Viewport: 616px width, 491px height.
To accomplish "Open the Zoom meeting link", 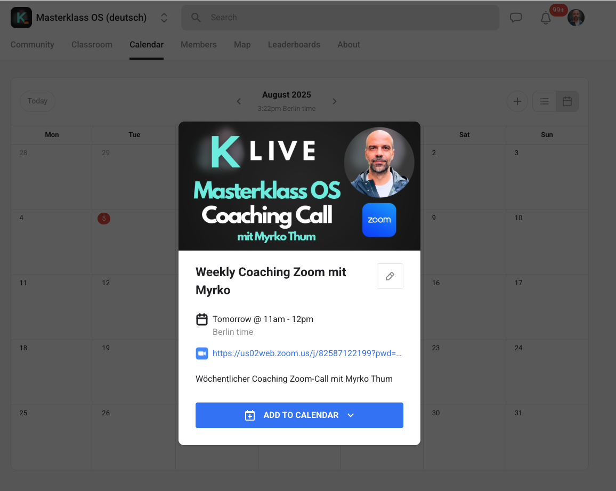I will tap(307, 353).
